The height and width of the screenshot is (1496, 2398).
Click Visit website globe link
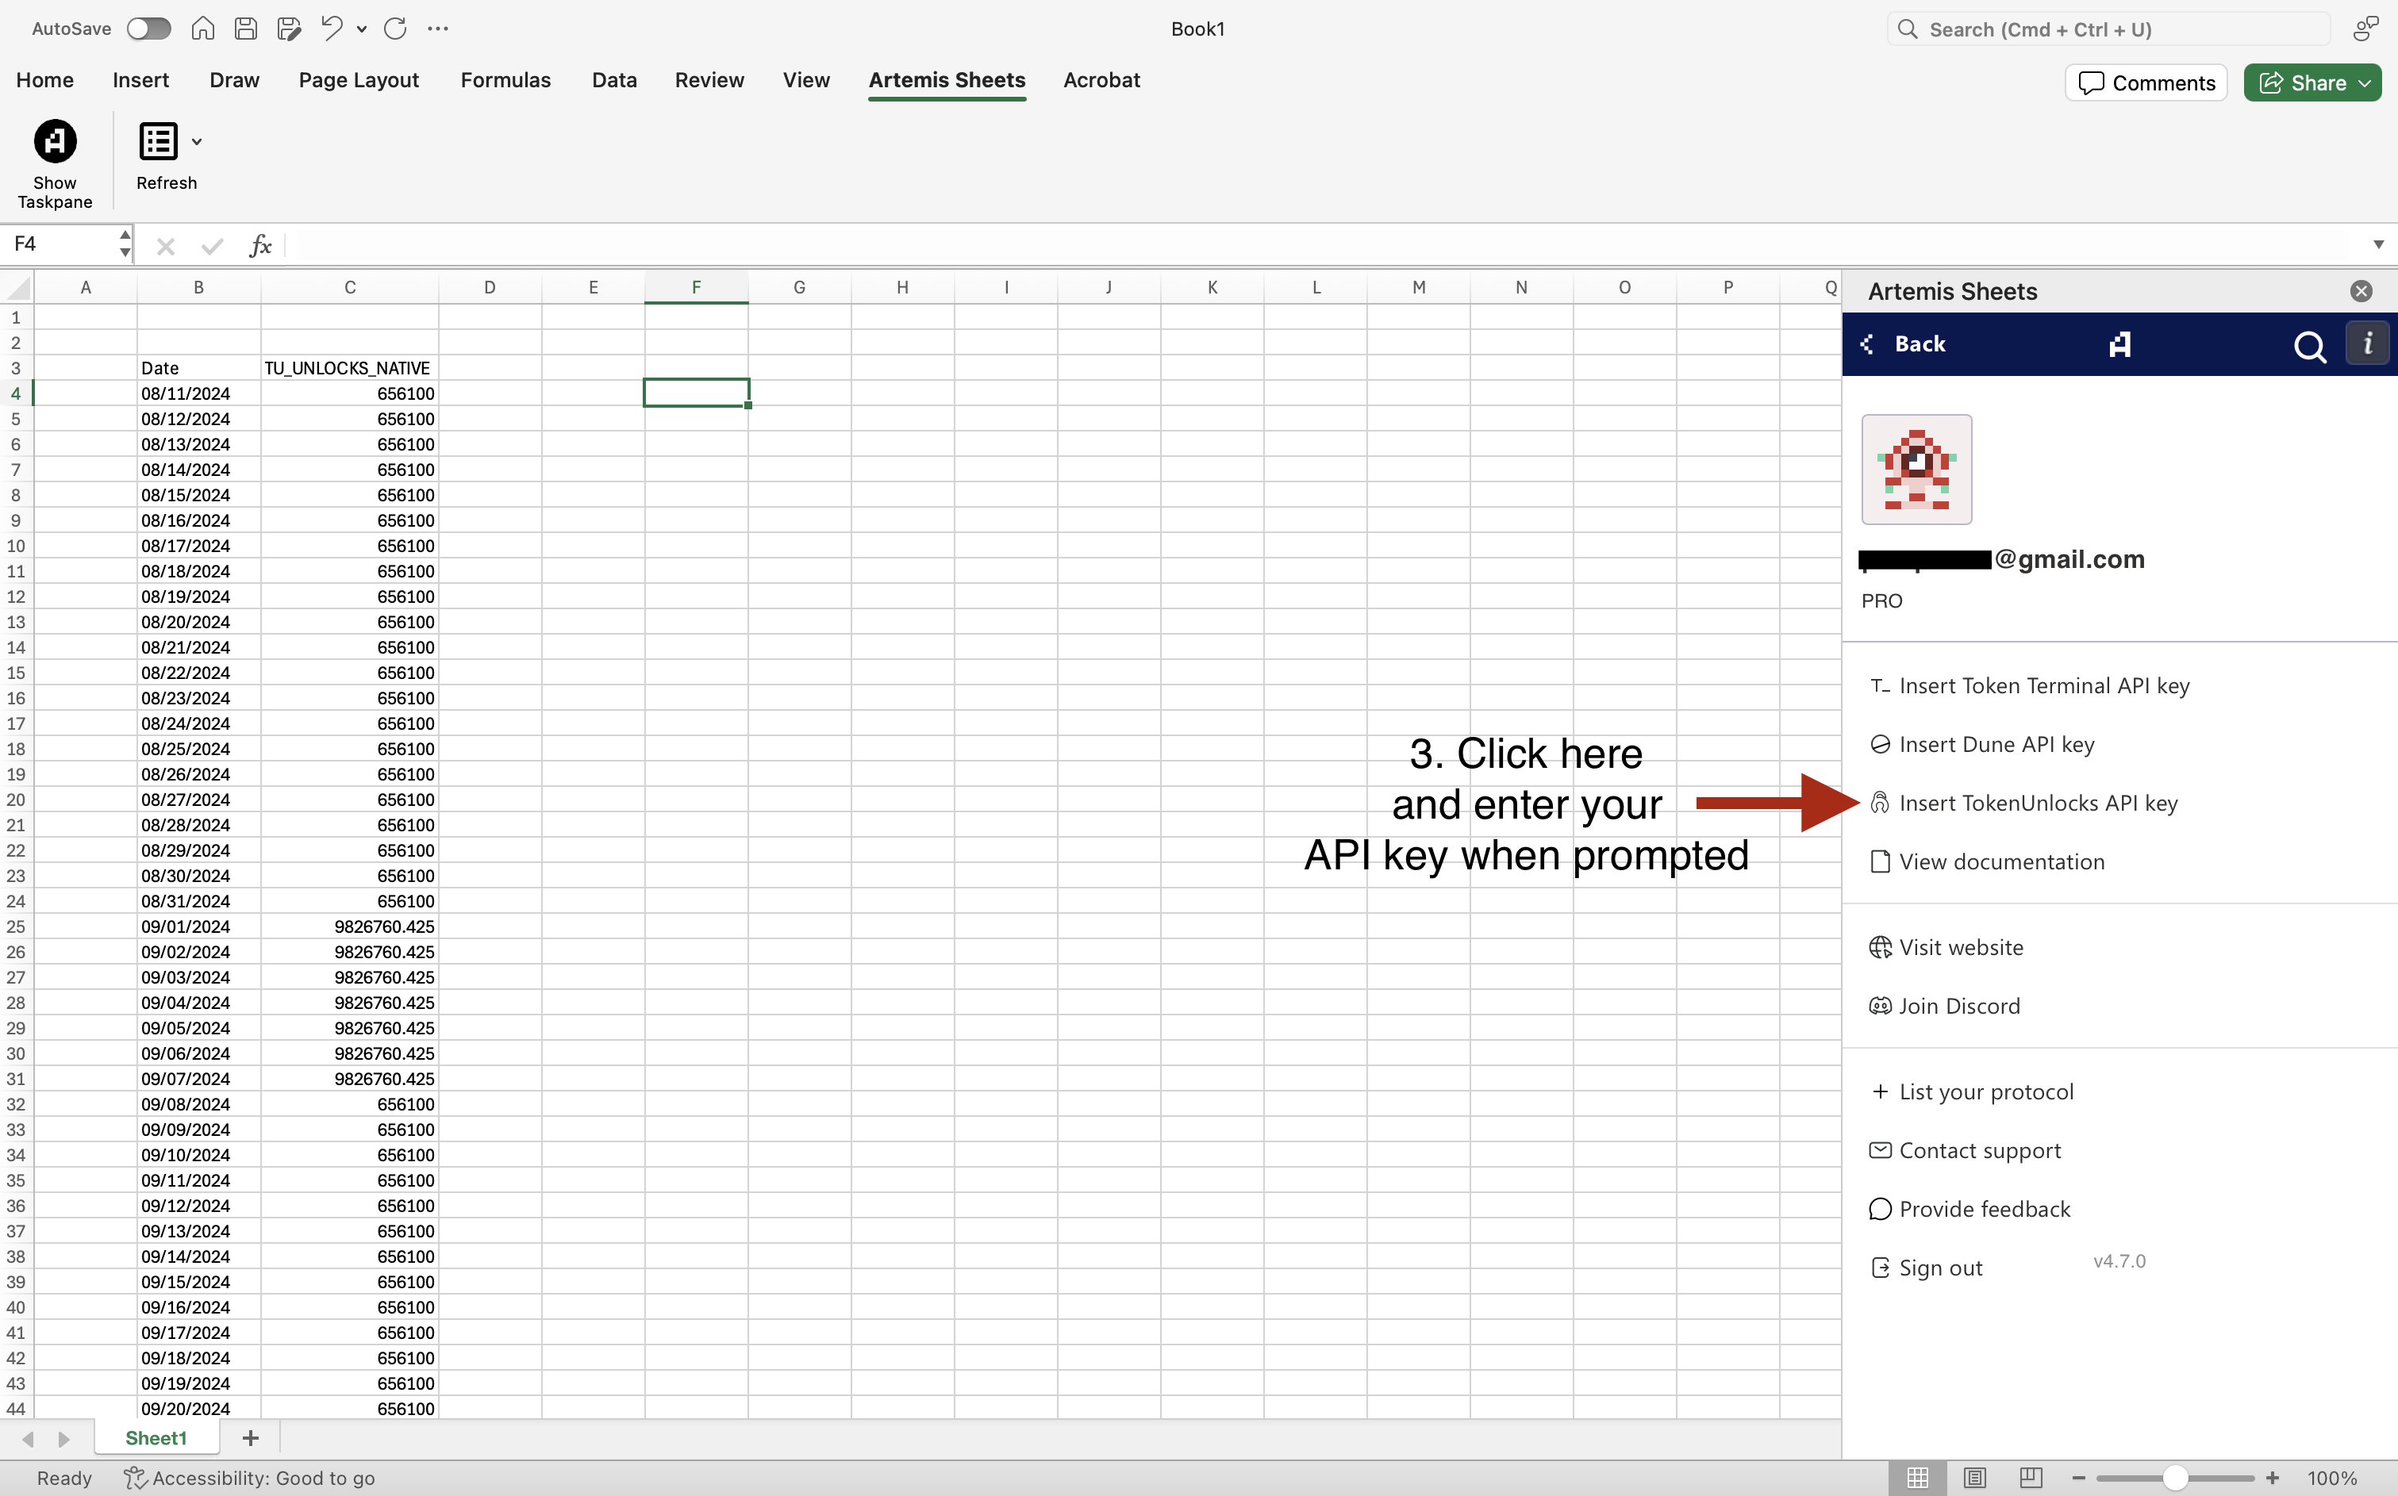(x=1946, y=948)
